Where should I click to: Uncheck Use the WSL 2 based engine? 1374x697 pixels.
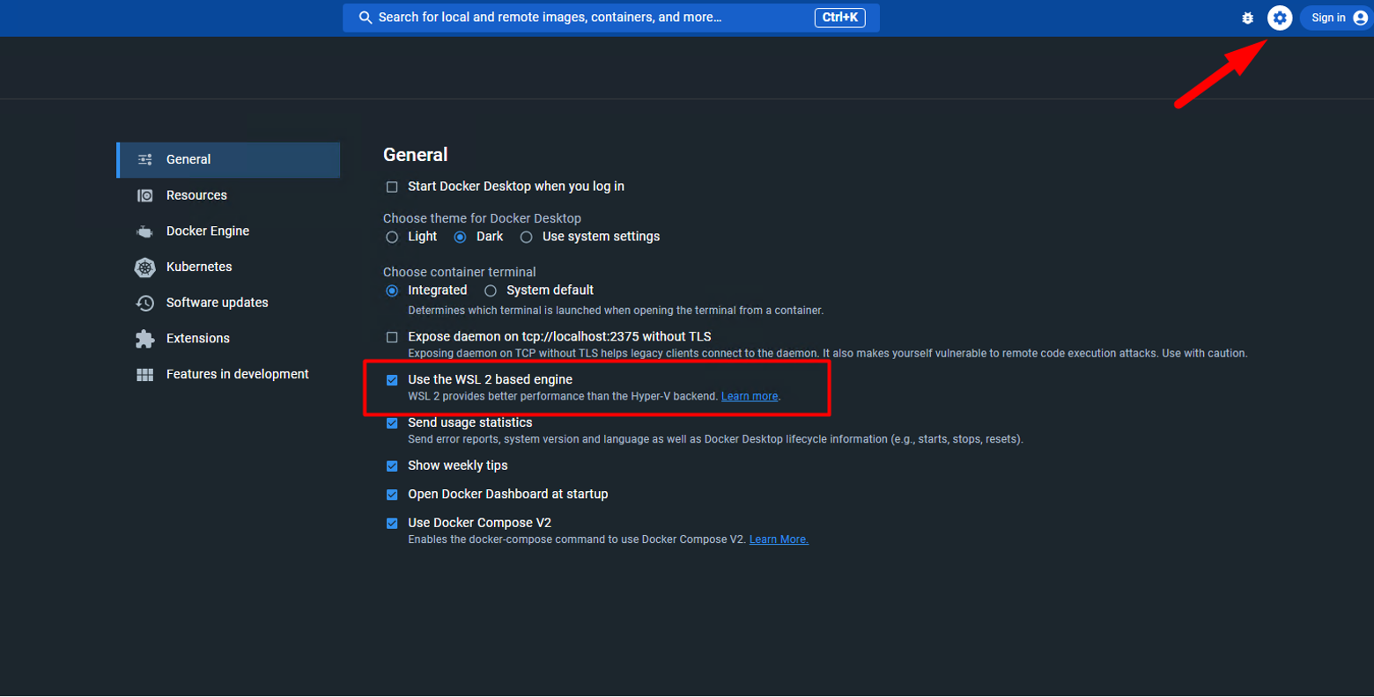(392, 380)
